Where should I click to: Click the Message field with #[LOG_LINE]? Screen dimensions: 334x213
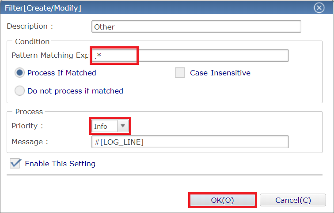pyautogui.click(x=190, y=142)
